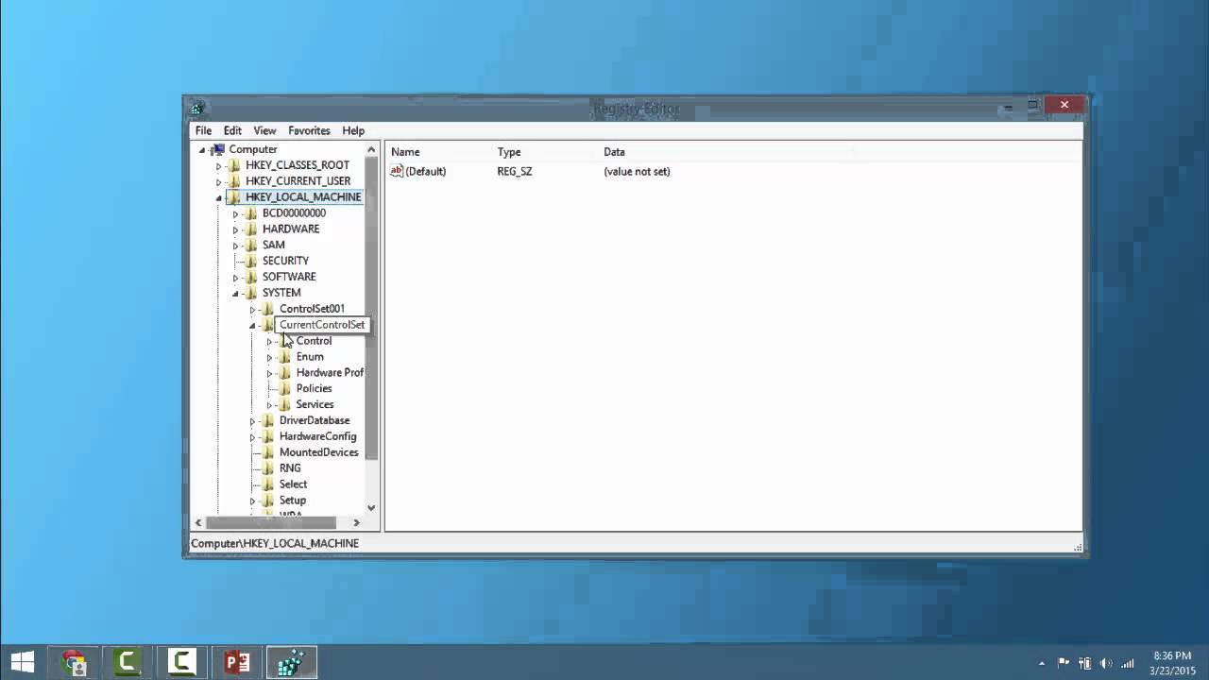
Task: Click the Enum folder icon
Action: click(x=285, y=357)
